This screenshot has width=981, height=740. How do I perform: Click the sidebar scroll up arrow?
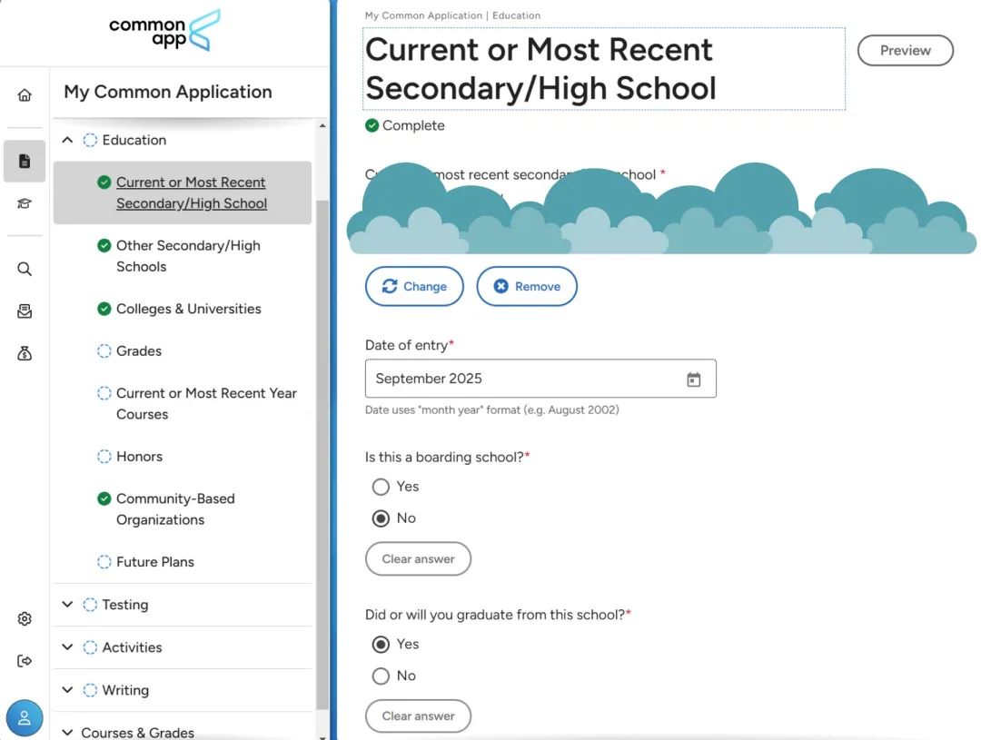coord(322,125)
